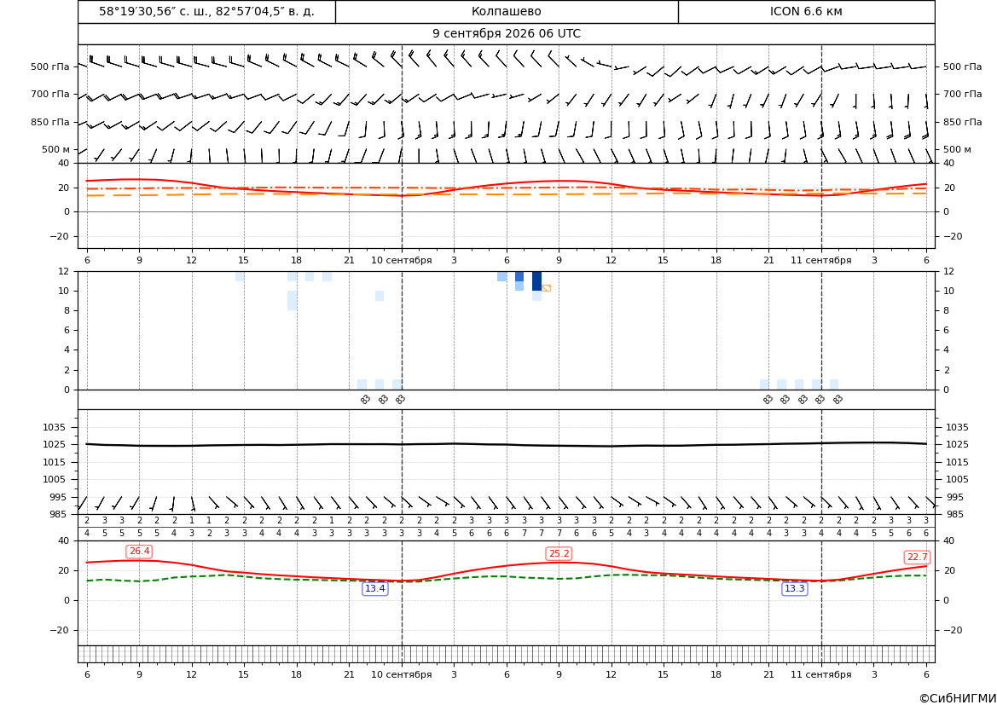The image size is (997, 705).
Task: Open the ©СибНИГМИ copyright credit
Action: coord(957,698)
